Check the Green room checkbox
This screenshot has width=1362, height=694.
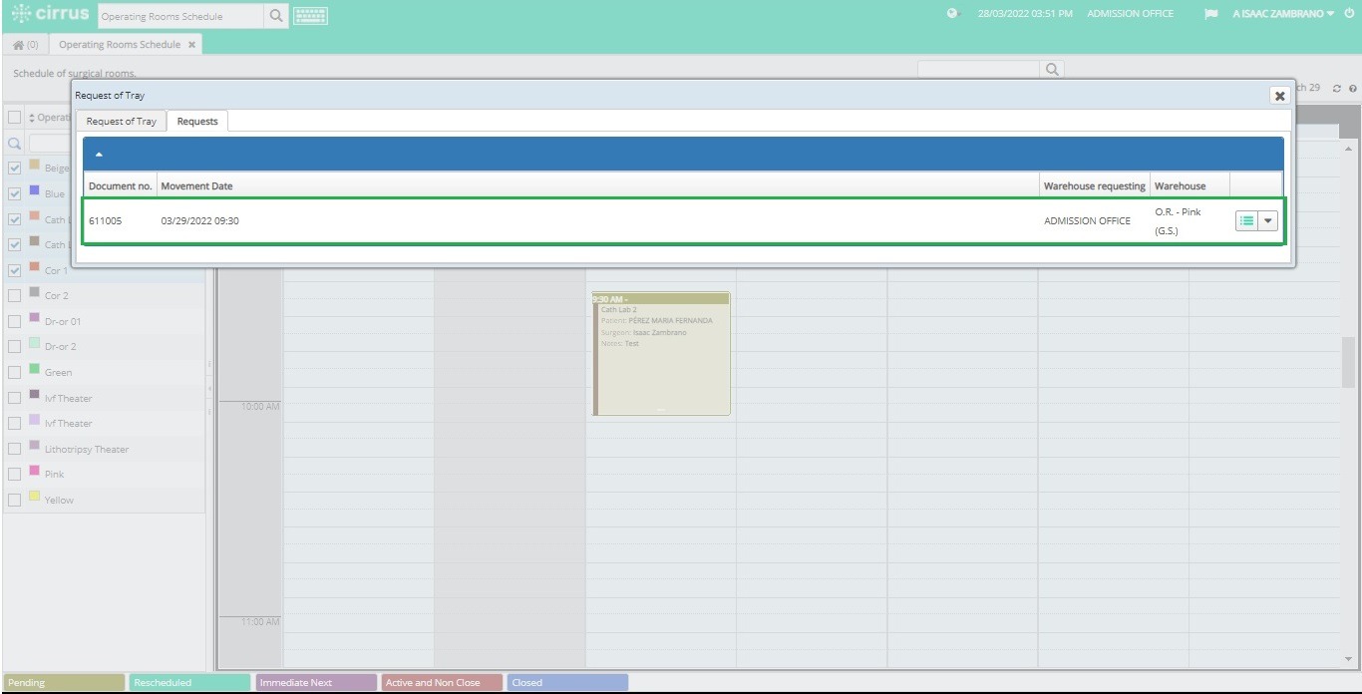pyautogui.click(x=15, y=372)
